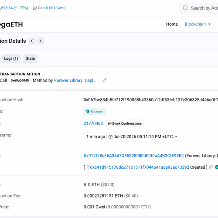Click the Success checkmark icon
The width and height of the screenshot is (218, 218).
88,111
